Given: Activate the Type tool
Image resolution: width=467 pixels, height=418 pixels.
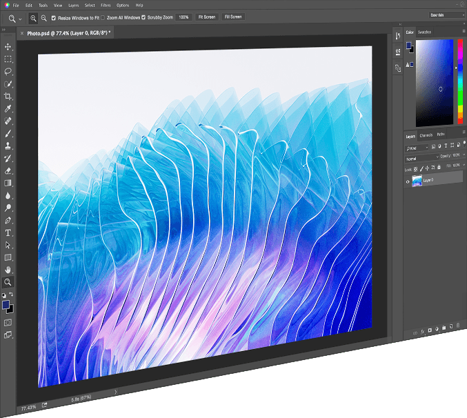Looking at the screenshot, I should pos(8,232).
